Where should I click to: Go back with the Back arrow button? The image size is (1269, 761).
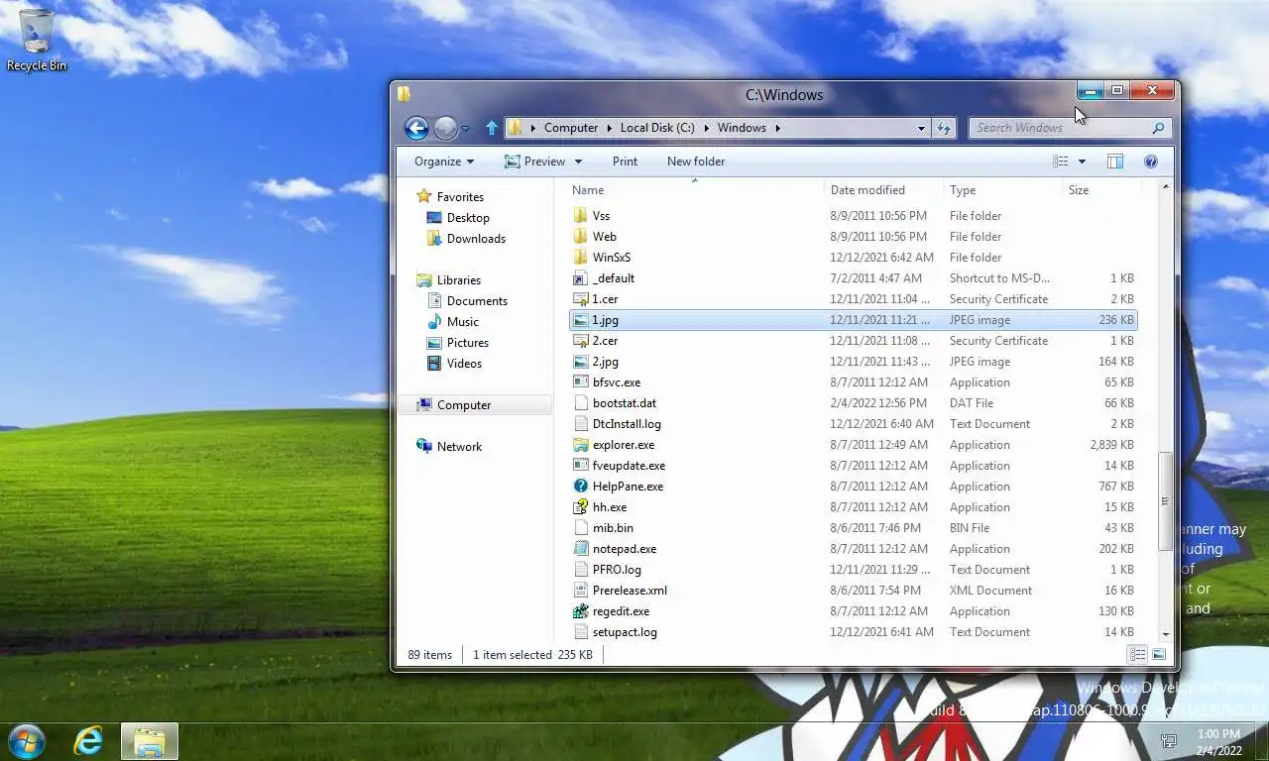pos(416,128)
